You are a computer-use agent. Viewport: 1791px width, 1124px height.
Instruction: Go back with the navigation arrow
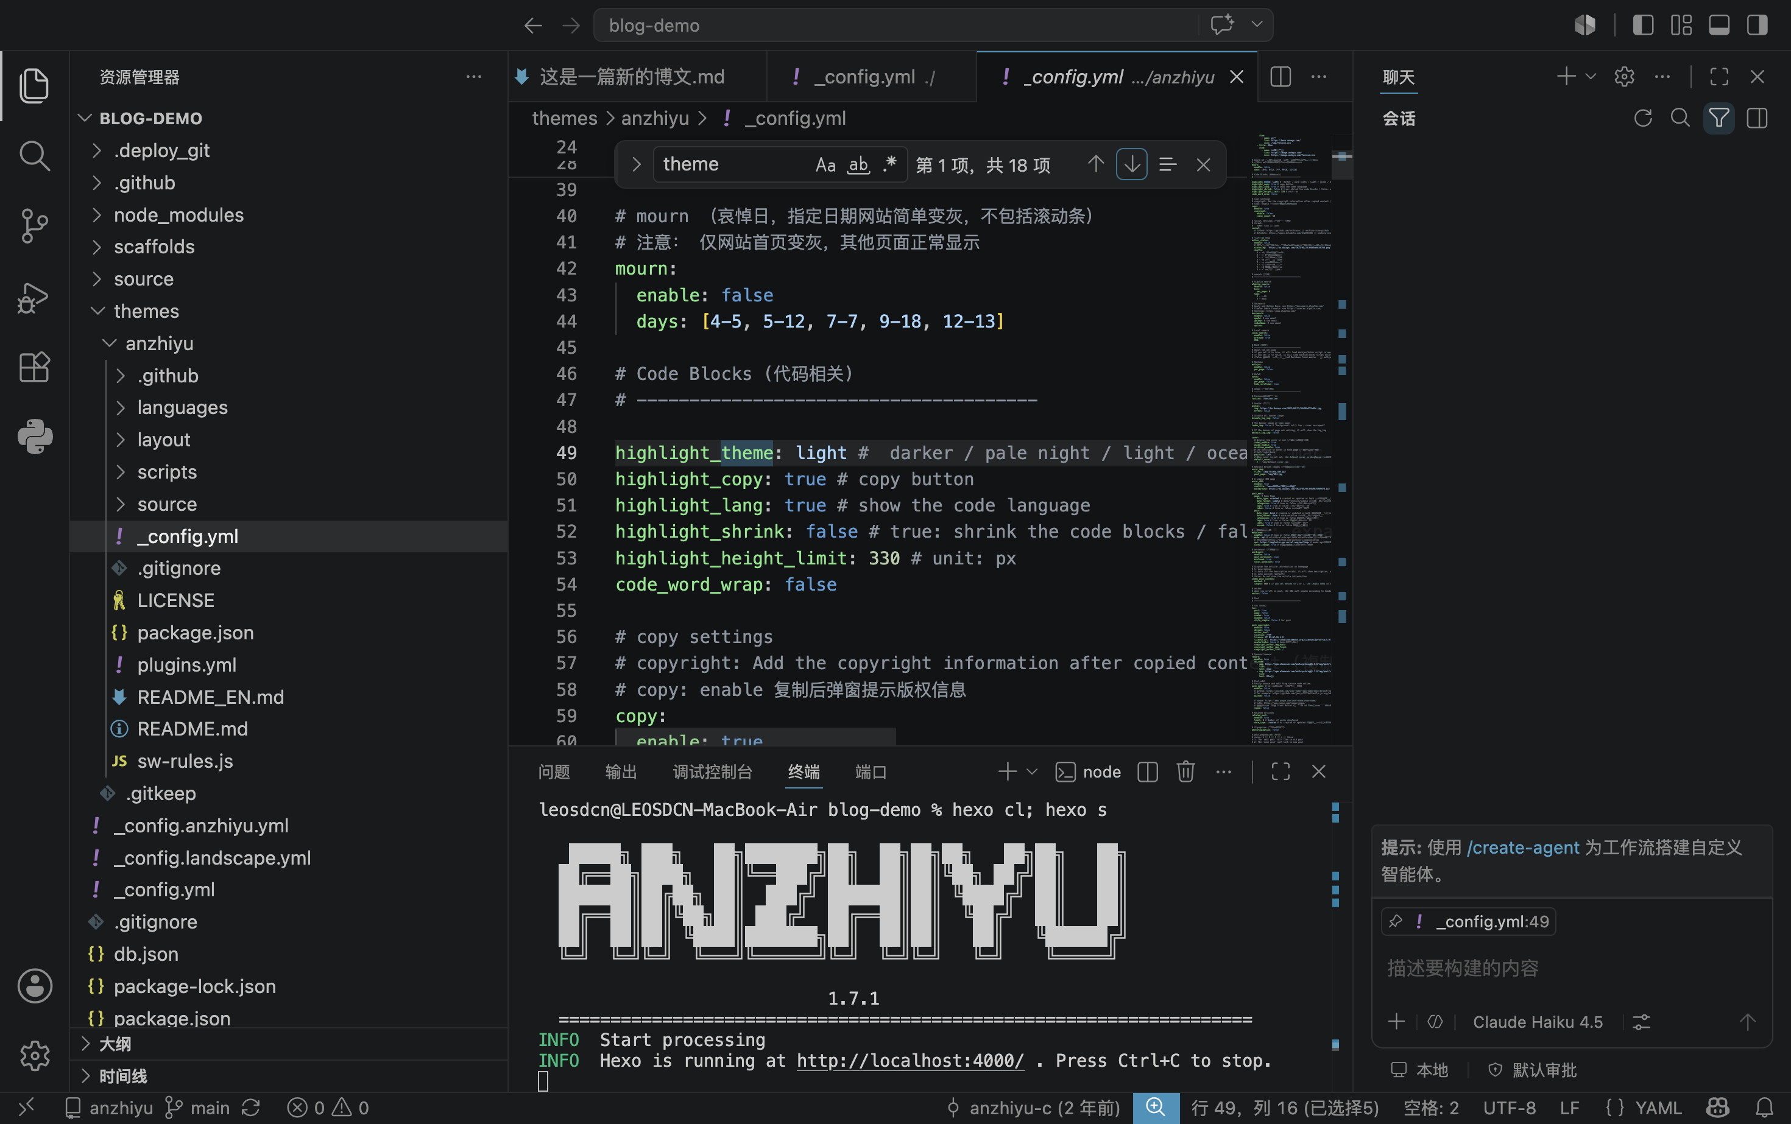532,26
